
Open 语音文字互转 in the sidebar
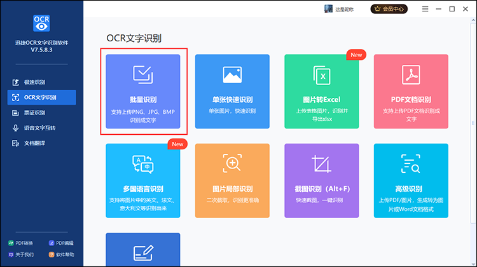pos(42,128)
